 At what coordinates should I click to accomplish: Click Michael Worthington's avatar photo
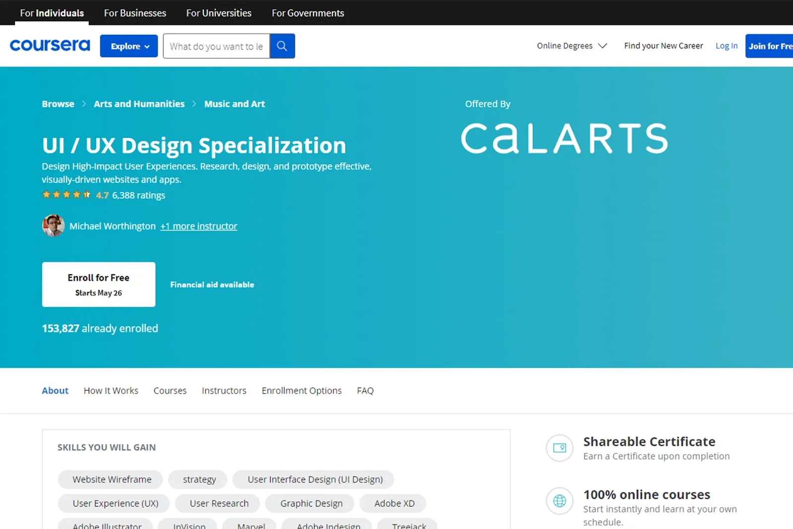[x=53, y=226]
